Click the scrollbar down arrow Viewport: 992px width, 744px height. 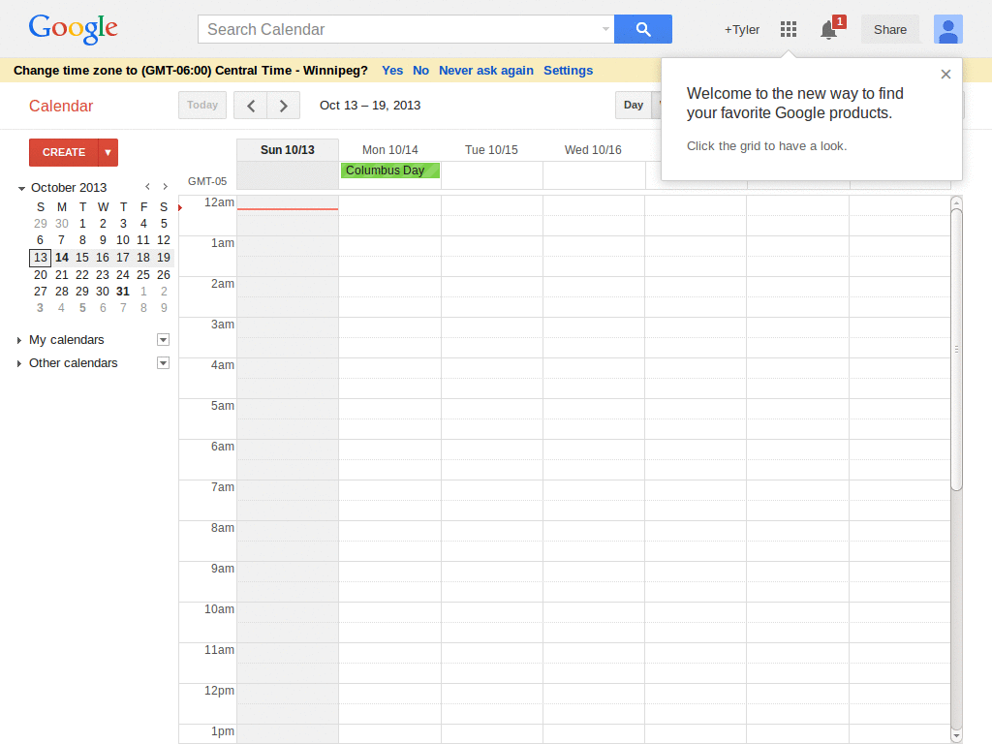point(956,736)
